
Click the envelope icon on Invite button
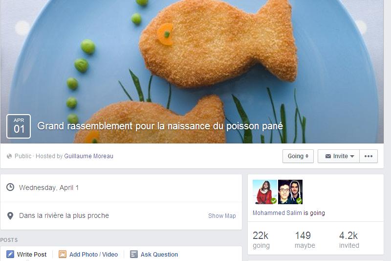tap(328, 156)
